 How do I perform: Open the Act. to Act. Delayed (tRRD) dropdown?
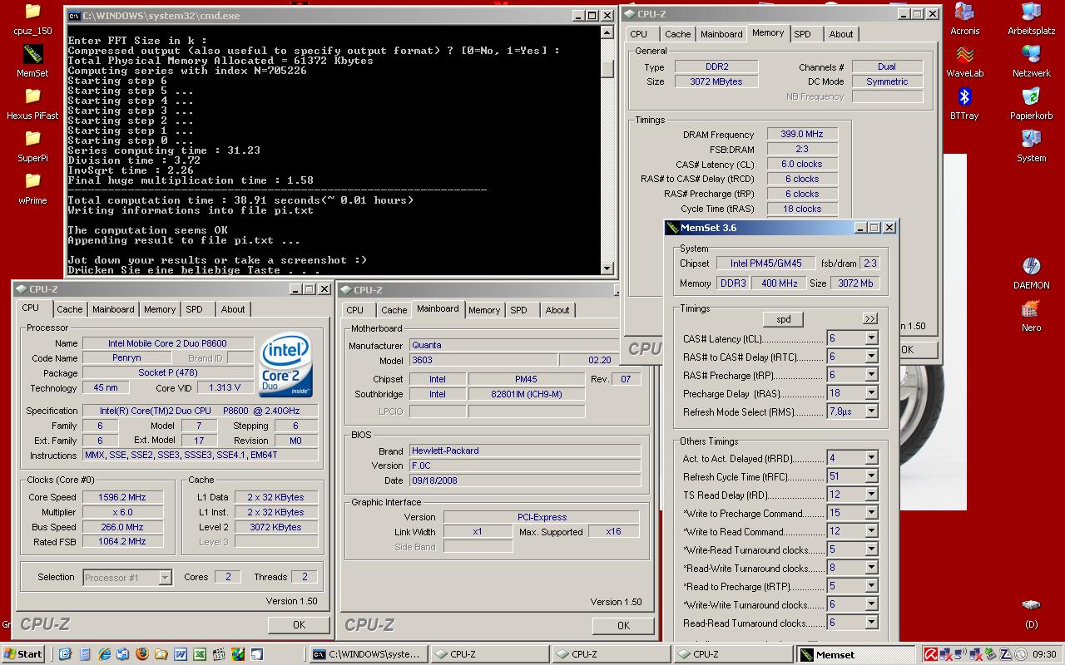click(871, 458)
